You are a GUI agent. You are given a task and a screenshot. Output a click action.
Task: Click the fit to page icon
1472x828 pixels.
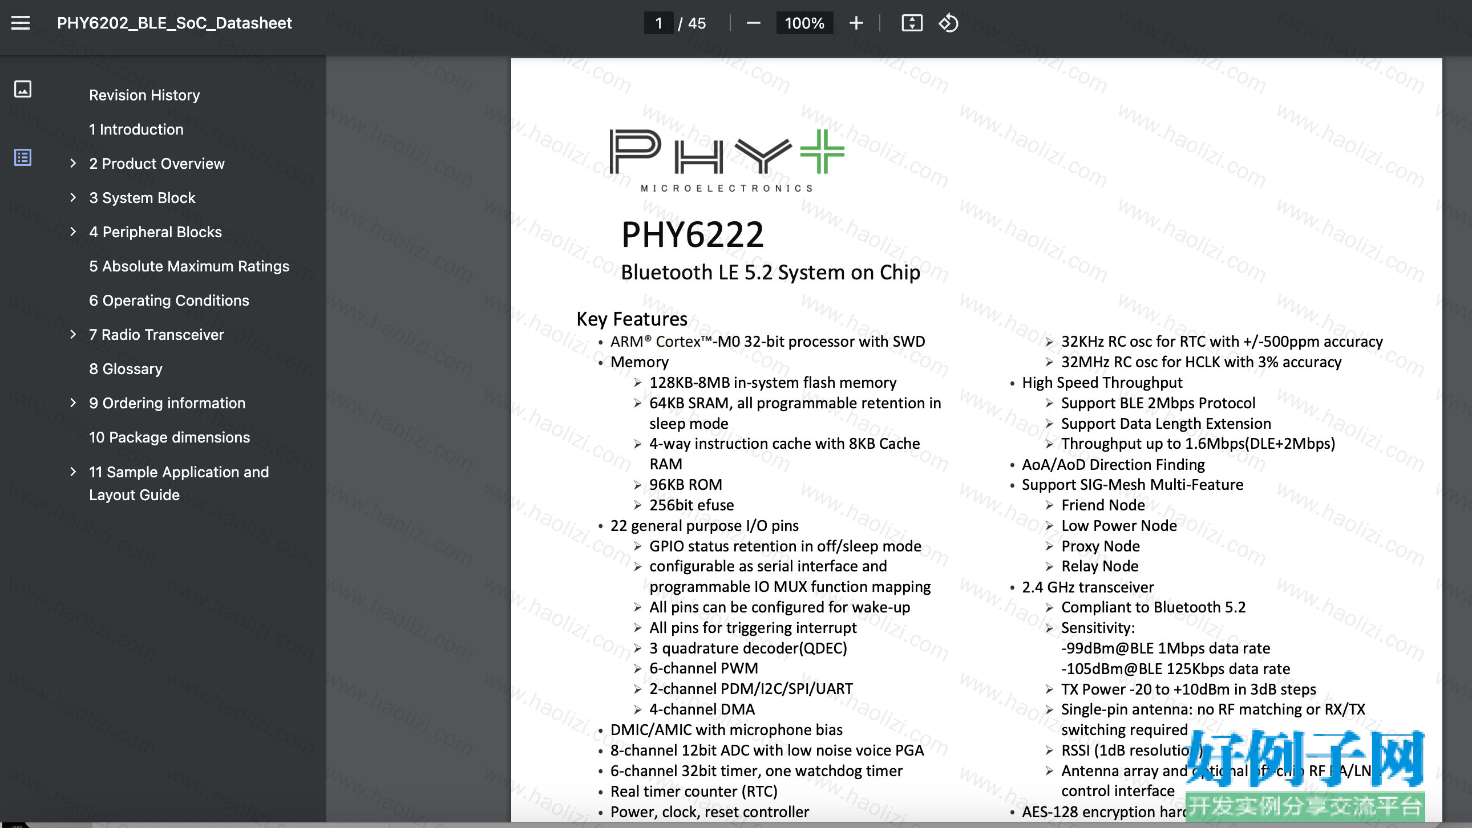[x=912, y=23]
